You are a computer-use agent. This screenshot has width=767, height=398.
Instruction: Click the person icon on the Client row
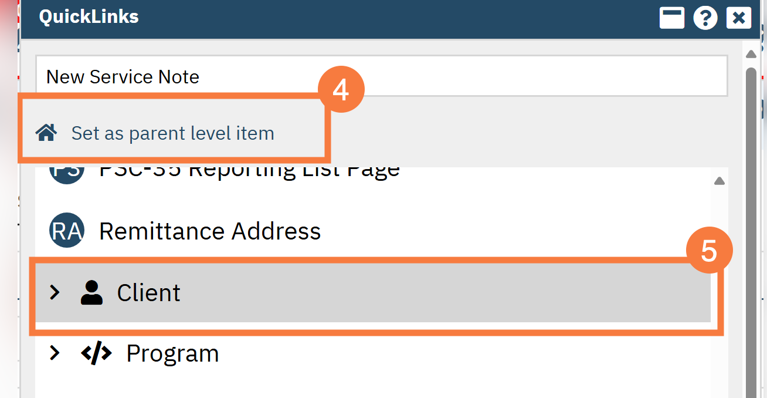90,292
